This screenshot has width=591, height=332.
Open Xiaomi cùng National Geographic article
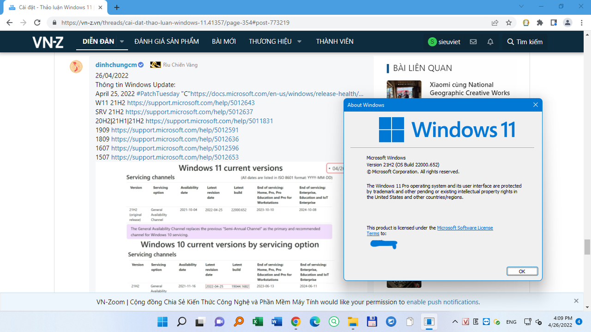(470, 89)
